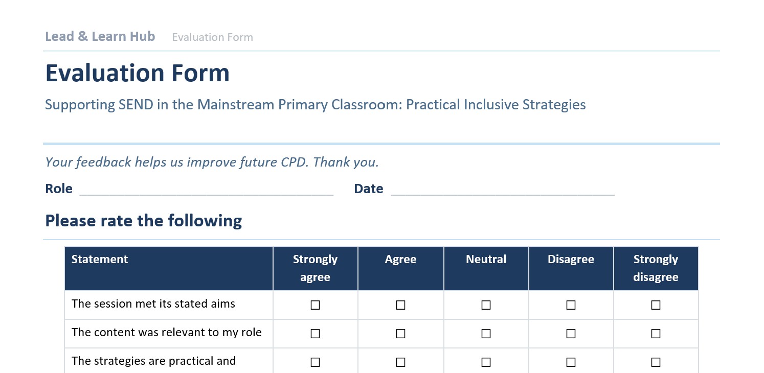Screen dimensions: 764x373
Task: Check Strongly disagree for strategies practical row
Action: 656,362
